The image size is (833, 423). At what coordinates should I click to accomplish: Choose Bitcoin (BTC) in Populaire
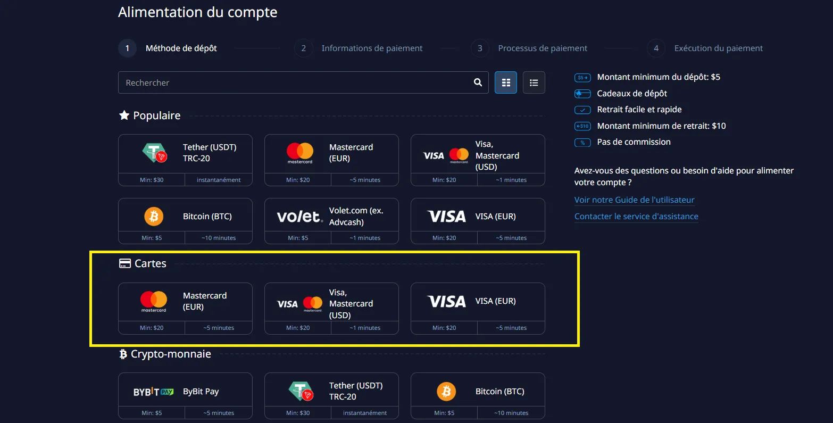(x=185, y=221)
